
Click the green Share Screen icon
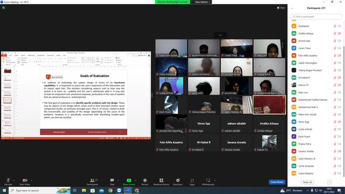129,181
